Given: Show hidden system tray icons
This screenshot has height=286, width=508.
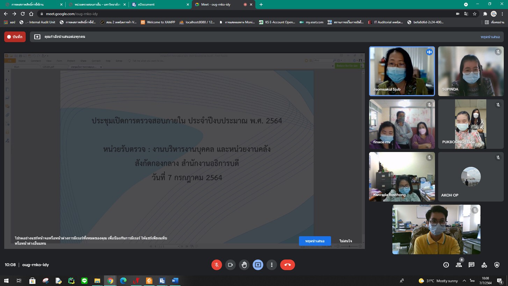Looking at the screenshot, I should click(x=464, y=281).
